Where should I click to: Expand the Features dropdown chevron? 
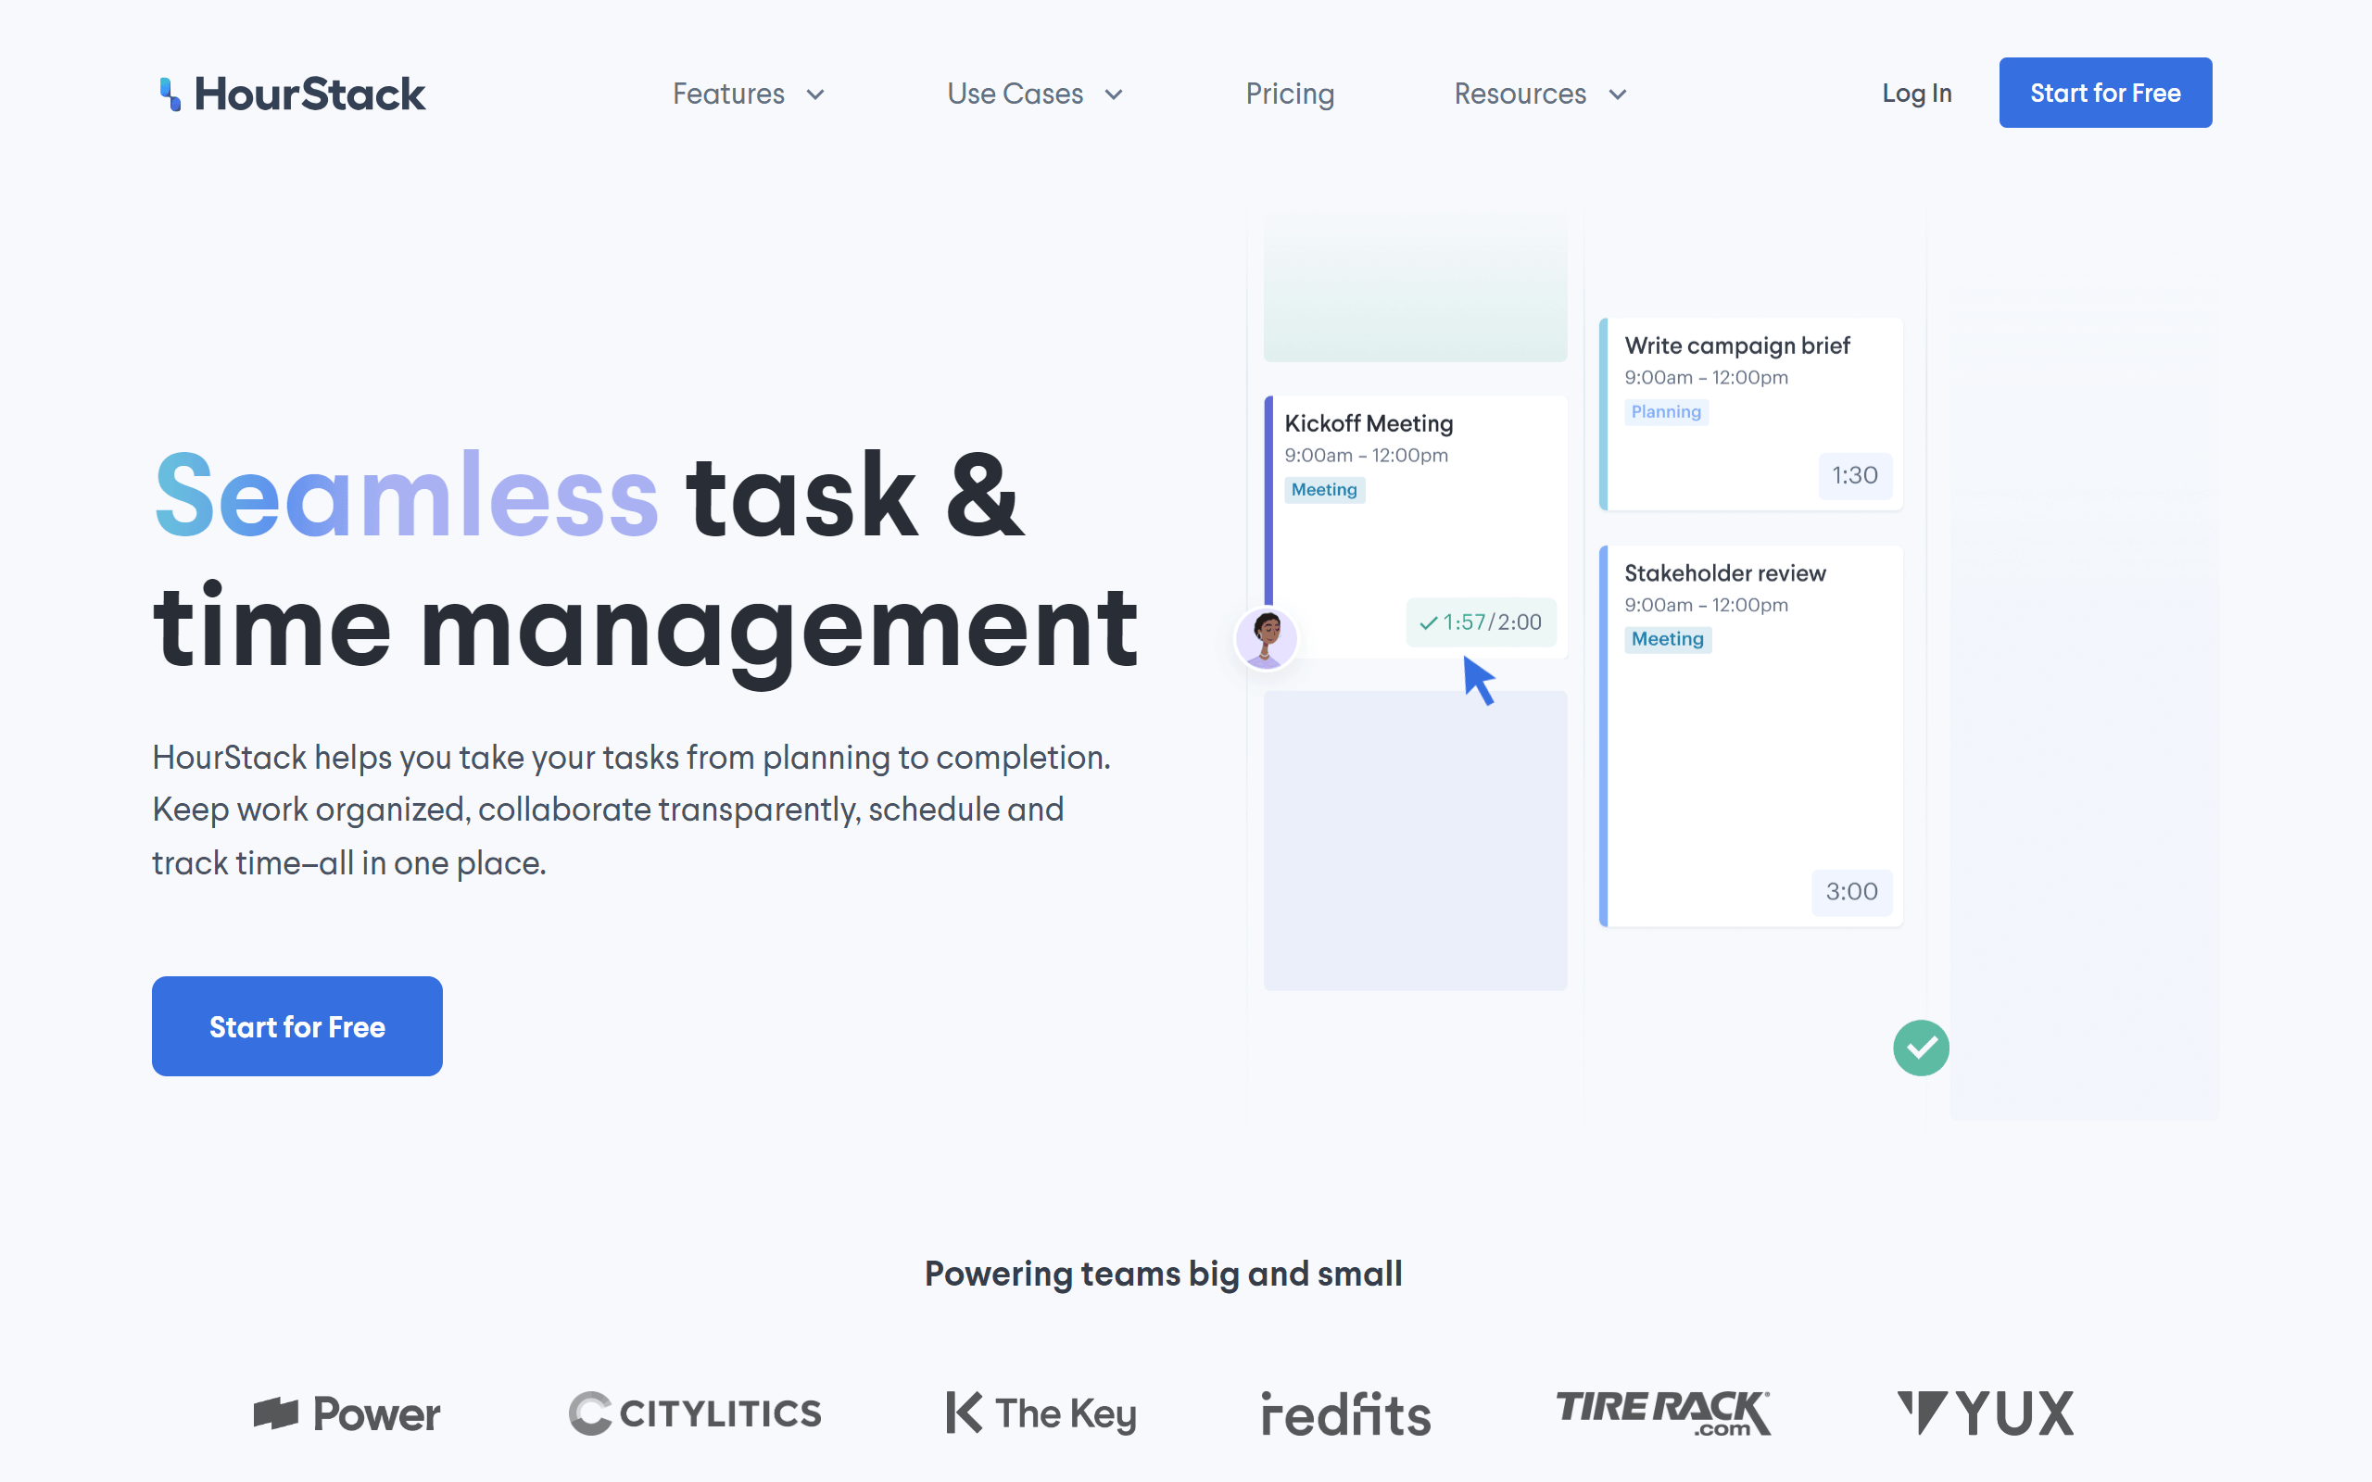tap(815, 95)
